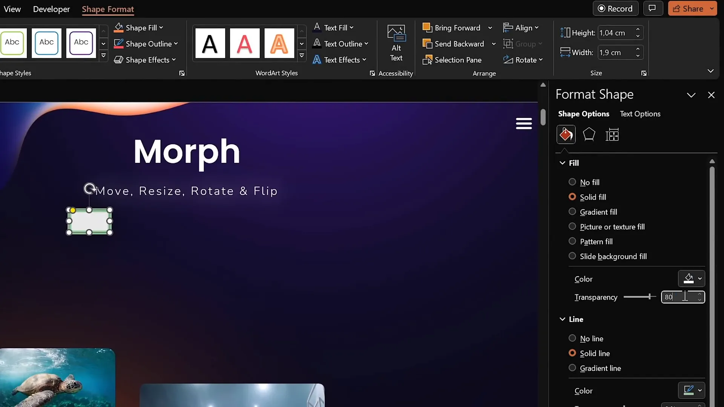The height and width of the screenshot is (407, 724).
Task: Apply the purple outlined Abc shape style
Action: click(x=81, y=43)
